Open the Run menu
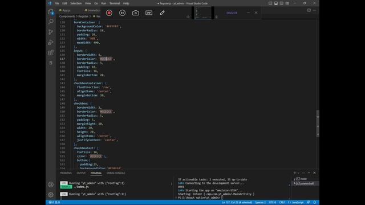The width and height of the screenshot is (365, 205). [x=104, y=3]
